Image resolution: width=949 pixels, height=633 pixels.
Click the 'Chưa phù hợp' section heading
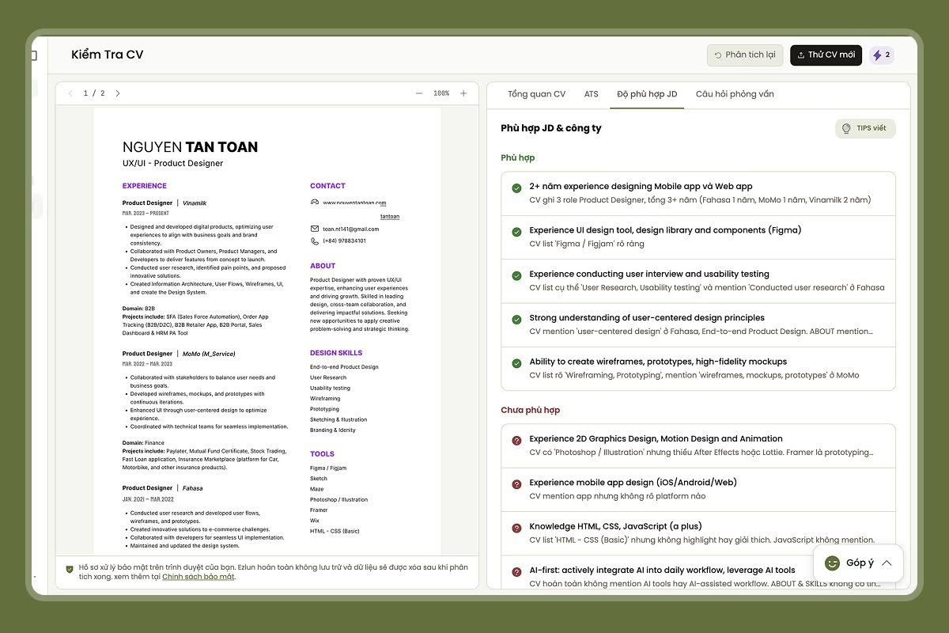[530, 410]
